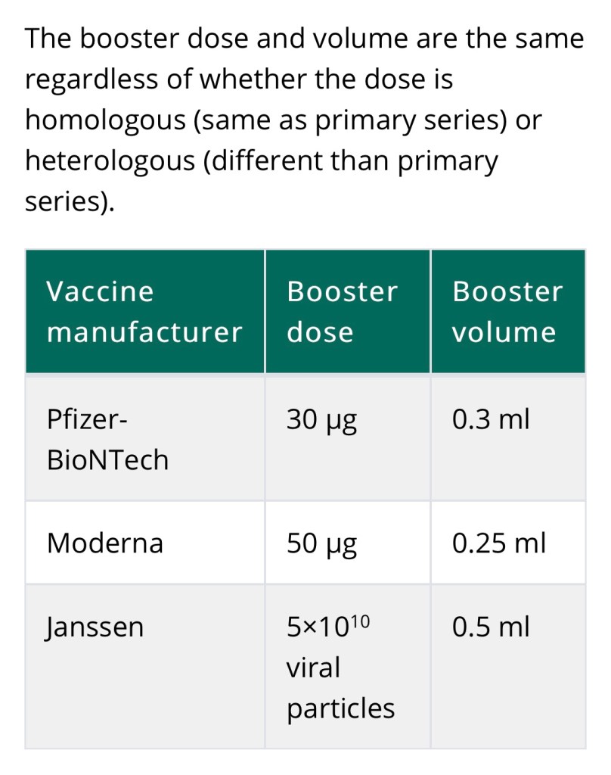Click the 0.25 ml volume cell
The width and height of the screenshot is (611, 775).
coord(499,543)
